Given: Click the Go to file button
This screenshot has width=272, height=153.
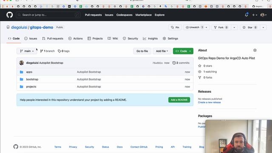Looking at the screenshot, I should tap(142, 51).
